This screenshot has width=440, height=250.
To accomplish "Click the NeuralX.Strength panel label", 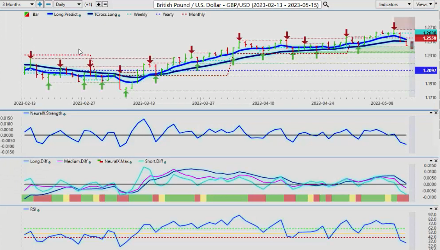I will [x=46, y=113].
